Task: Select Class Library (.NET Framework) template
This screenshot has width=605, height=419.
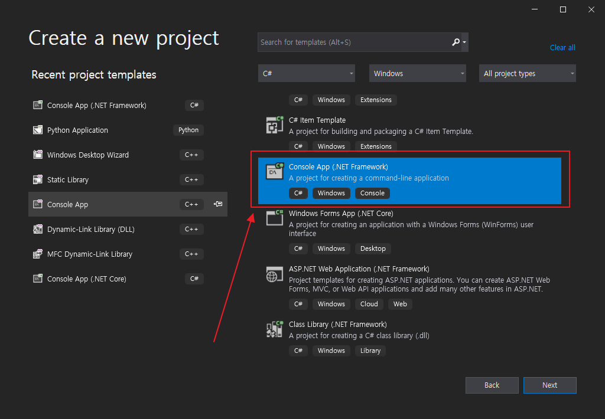Action: [410, 338]
